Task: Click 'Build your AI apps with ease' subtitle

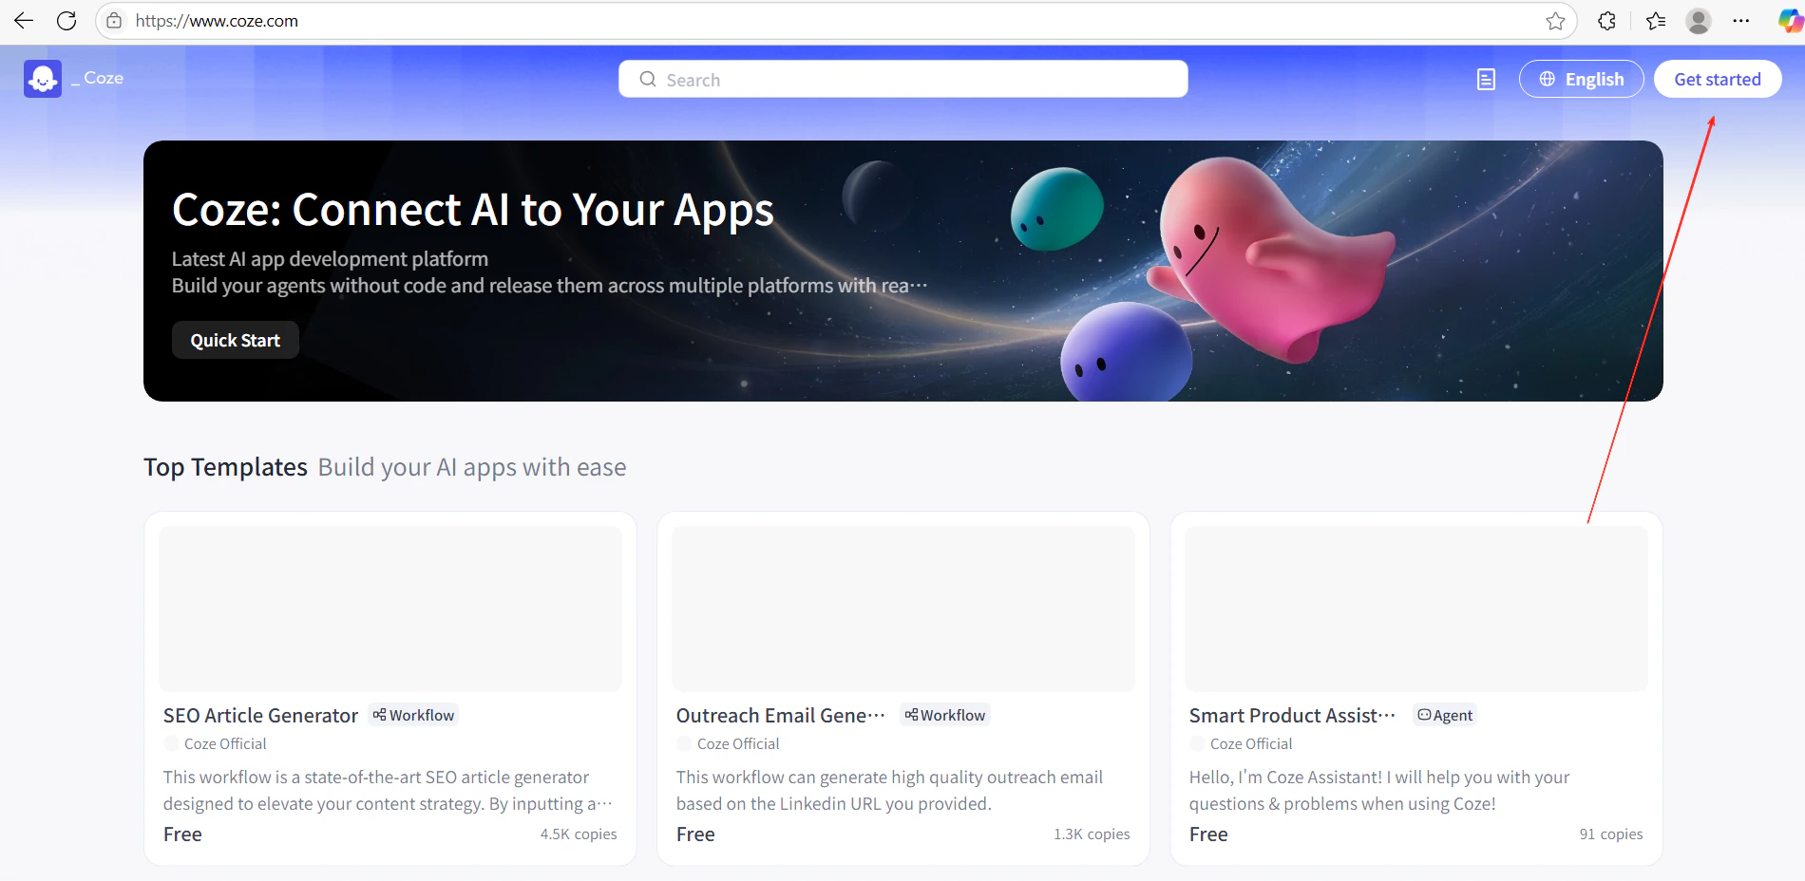Action: (472, 467)
